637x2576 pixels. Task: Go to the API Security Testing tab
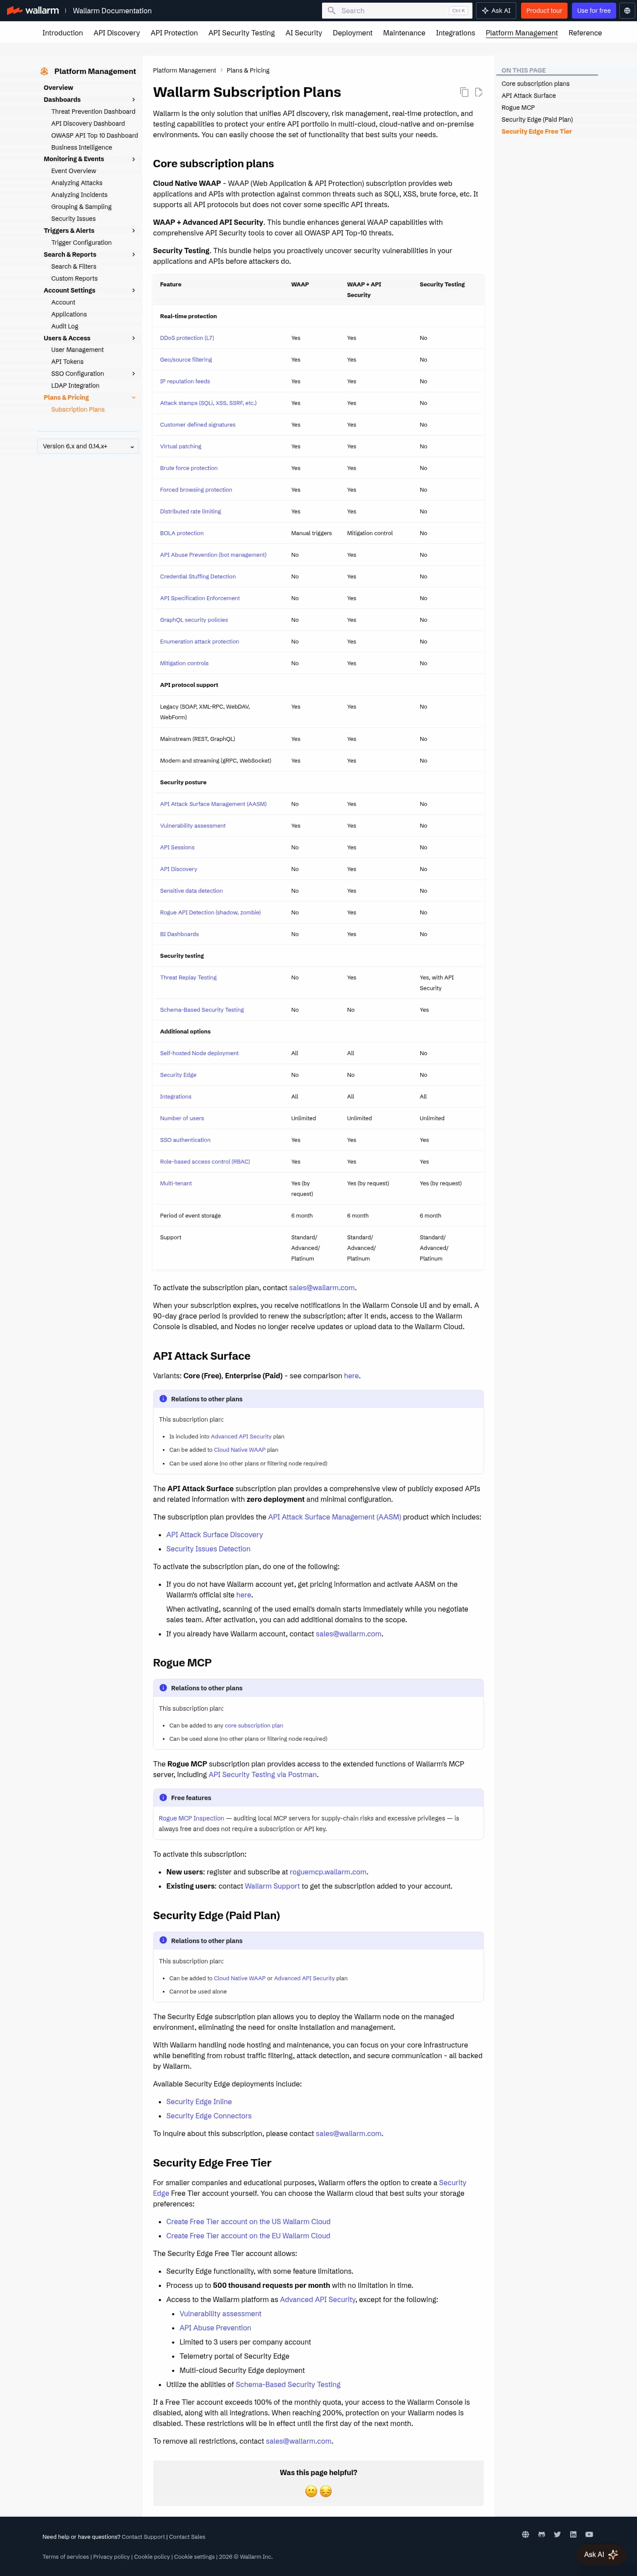tap(241, 33)
